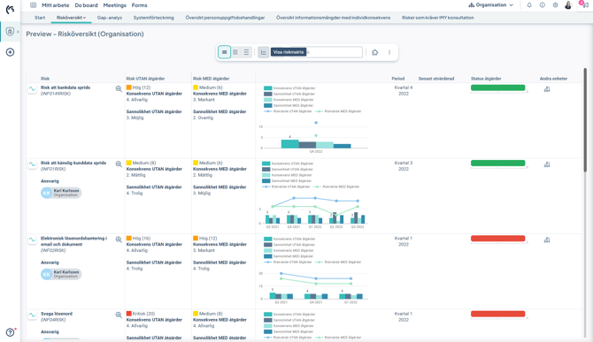Click red status bar for Svaga lösenord

pos(497,314)
